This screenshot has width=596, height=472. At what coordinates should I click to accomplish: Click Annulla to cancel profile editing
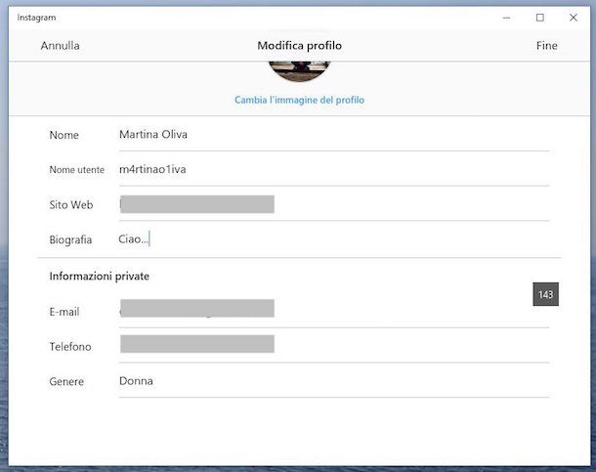61,46
